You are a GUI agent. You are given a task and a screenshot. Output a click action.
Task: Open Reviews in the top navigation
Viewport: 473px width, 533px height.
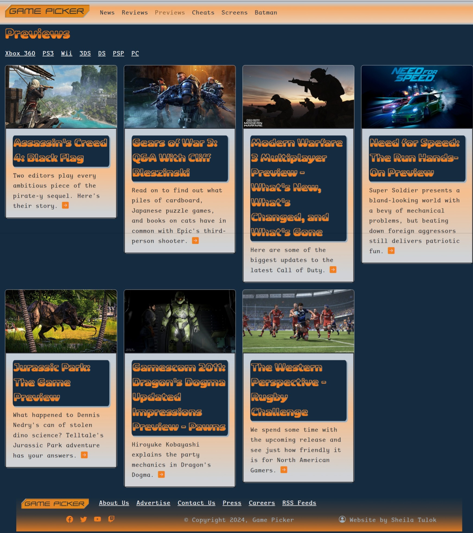click(x=135, y=12)
